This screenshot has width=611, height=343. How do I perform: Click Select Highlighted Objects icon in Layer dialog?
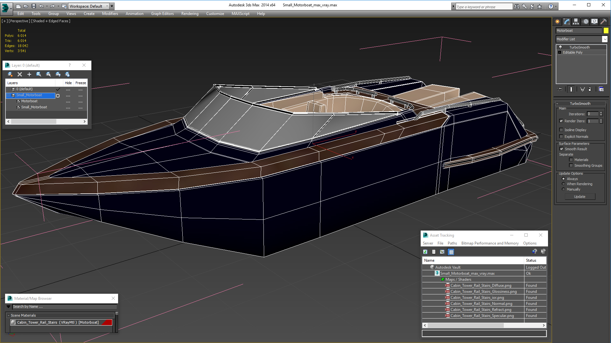[x=39, y=74]
